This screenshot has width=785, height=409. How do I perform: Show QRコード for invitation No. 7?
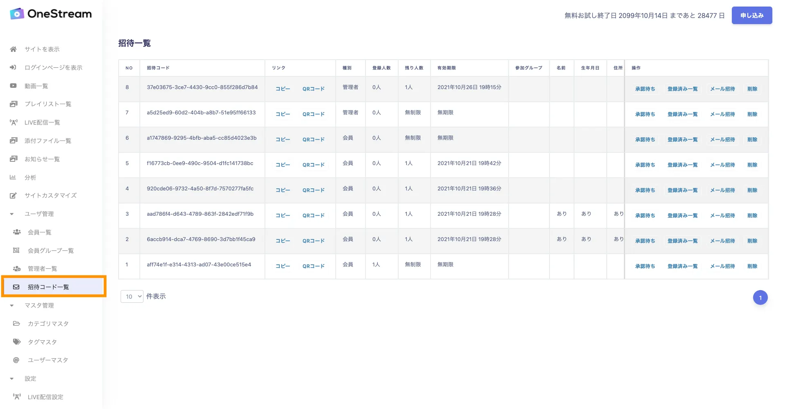314,114
